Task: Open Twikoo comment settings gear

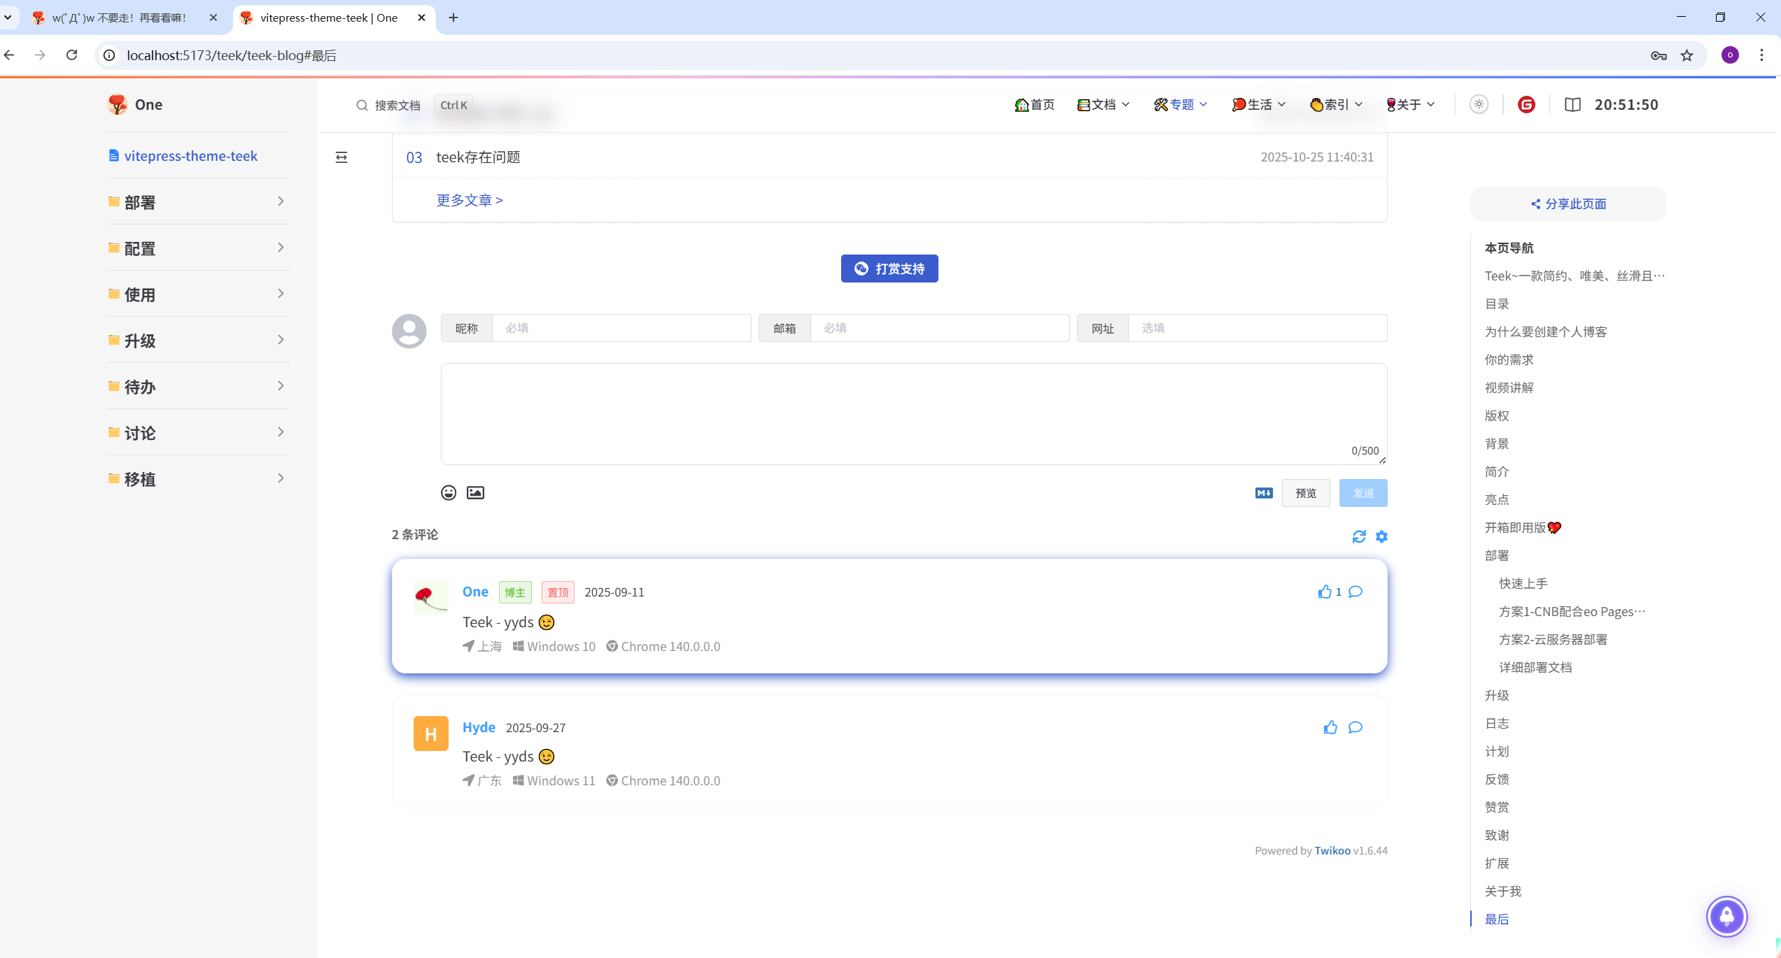Action: point(1381,536)
